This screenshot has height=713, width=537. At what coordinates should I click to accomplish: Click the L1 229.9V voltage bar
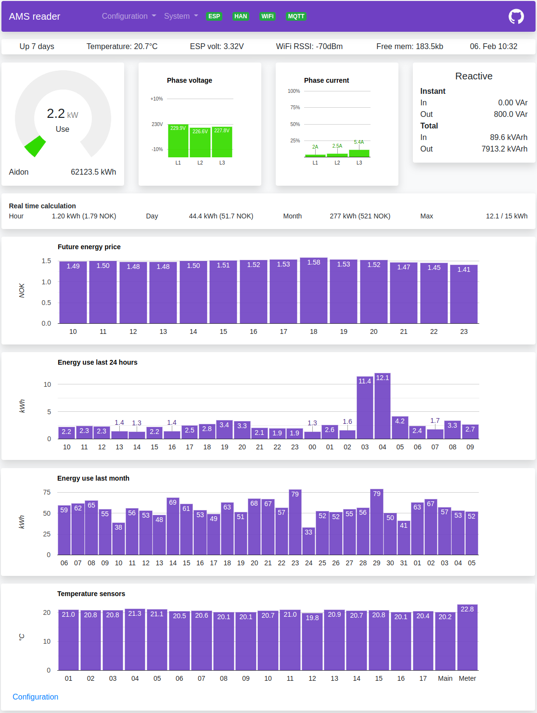pos(178,142)
